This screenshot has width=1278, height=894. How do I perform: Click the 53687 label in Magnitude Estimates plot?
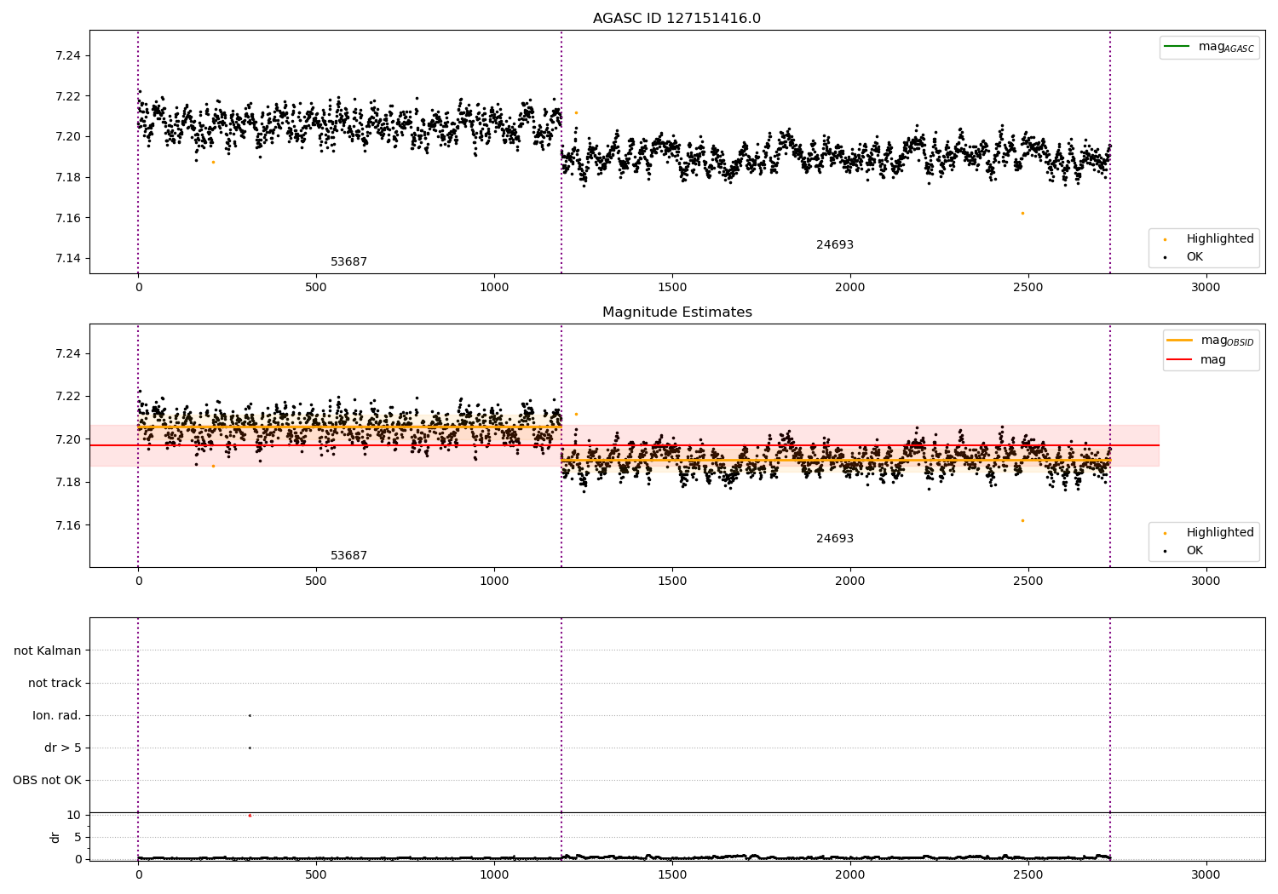tap(348, 556)
